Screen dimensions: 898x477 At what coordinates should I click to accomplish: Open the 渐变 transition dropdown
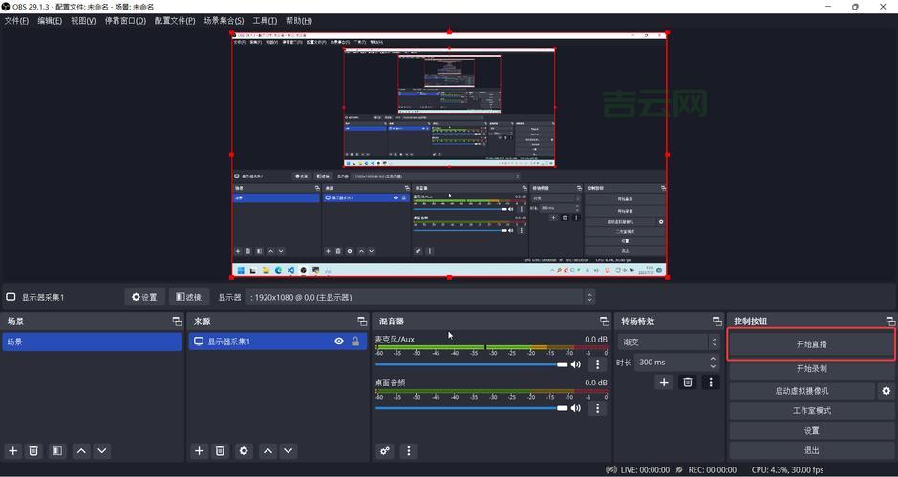click(667, 342)
